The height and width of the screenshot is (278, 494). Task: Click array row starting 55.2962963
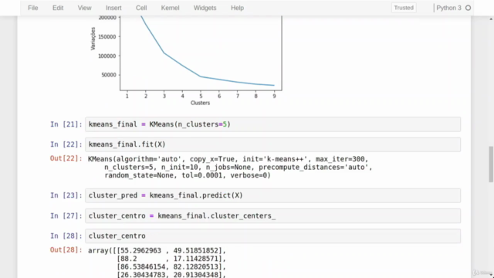pyautogui.click(x=171, y=250)
